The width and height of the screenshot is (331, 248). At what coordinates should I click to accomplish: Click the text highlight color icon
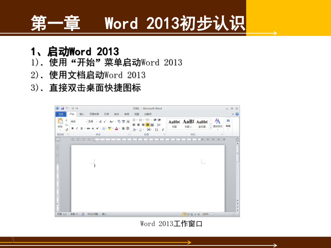[109, 128]
